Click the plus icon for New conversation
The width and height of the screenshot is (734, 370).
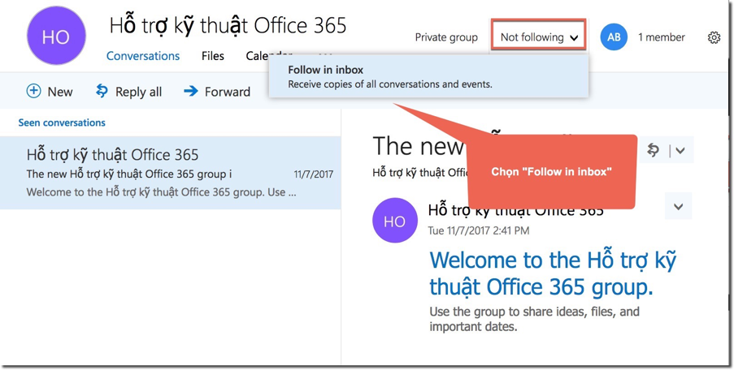33,91
